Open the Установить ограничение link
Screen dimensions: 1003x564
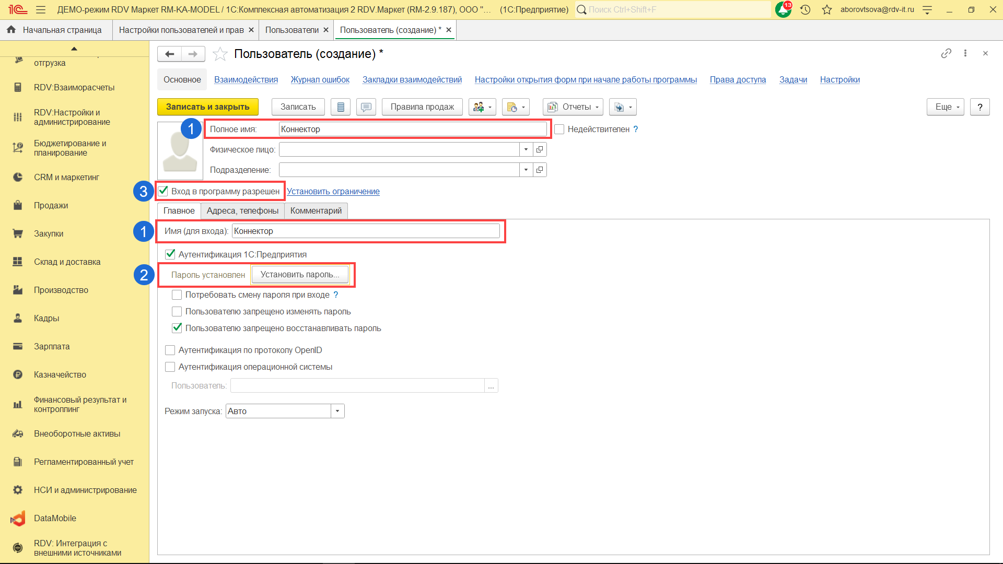[x=333, y=191]
